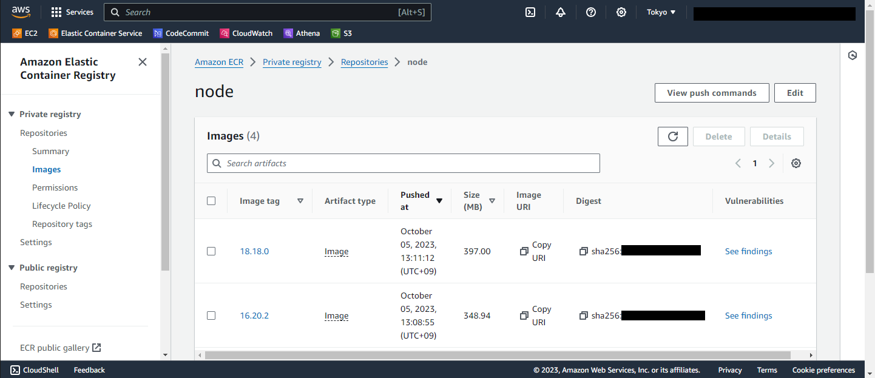Open CodeCommit favorite shortcut

(181, 33)
